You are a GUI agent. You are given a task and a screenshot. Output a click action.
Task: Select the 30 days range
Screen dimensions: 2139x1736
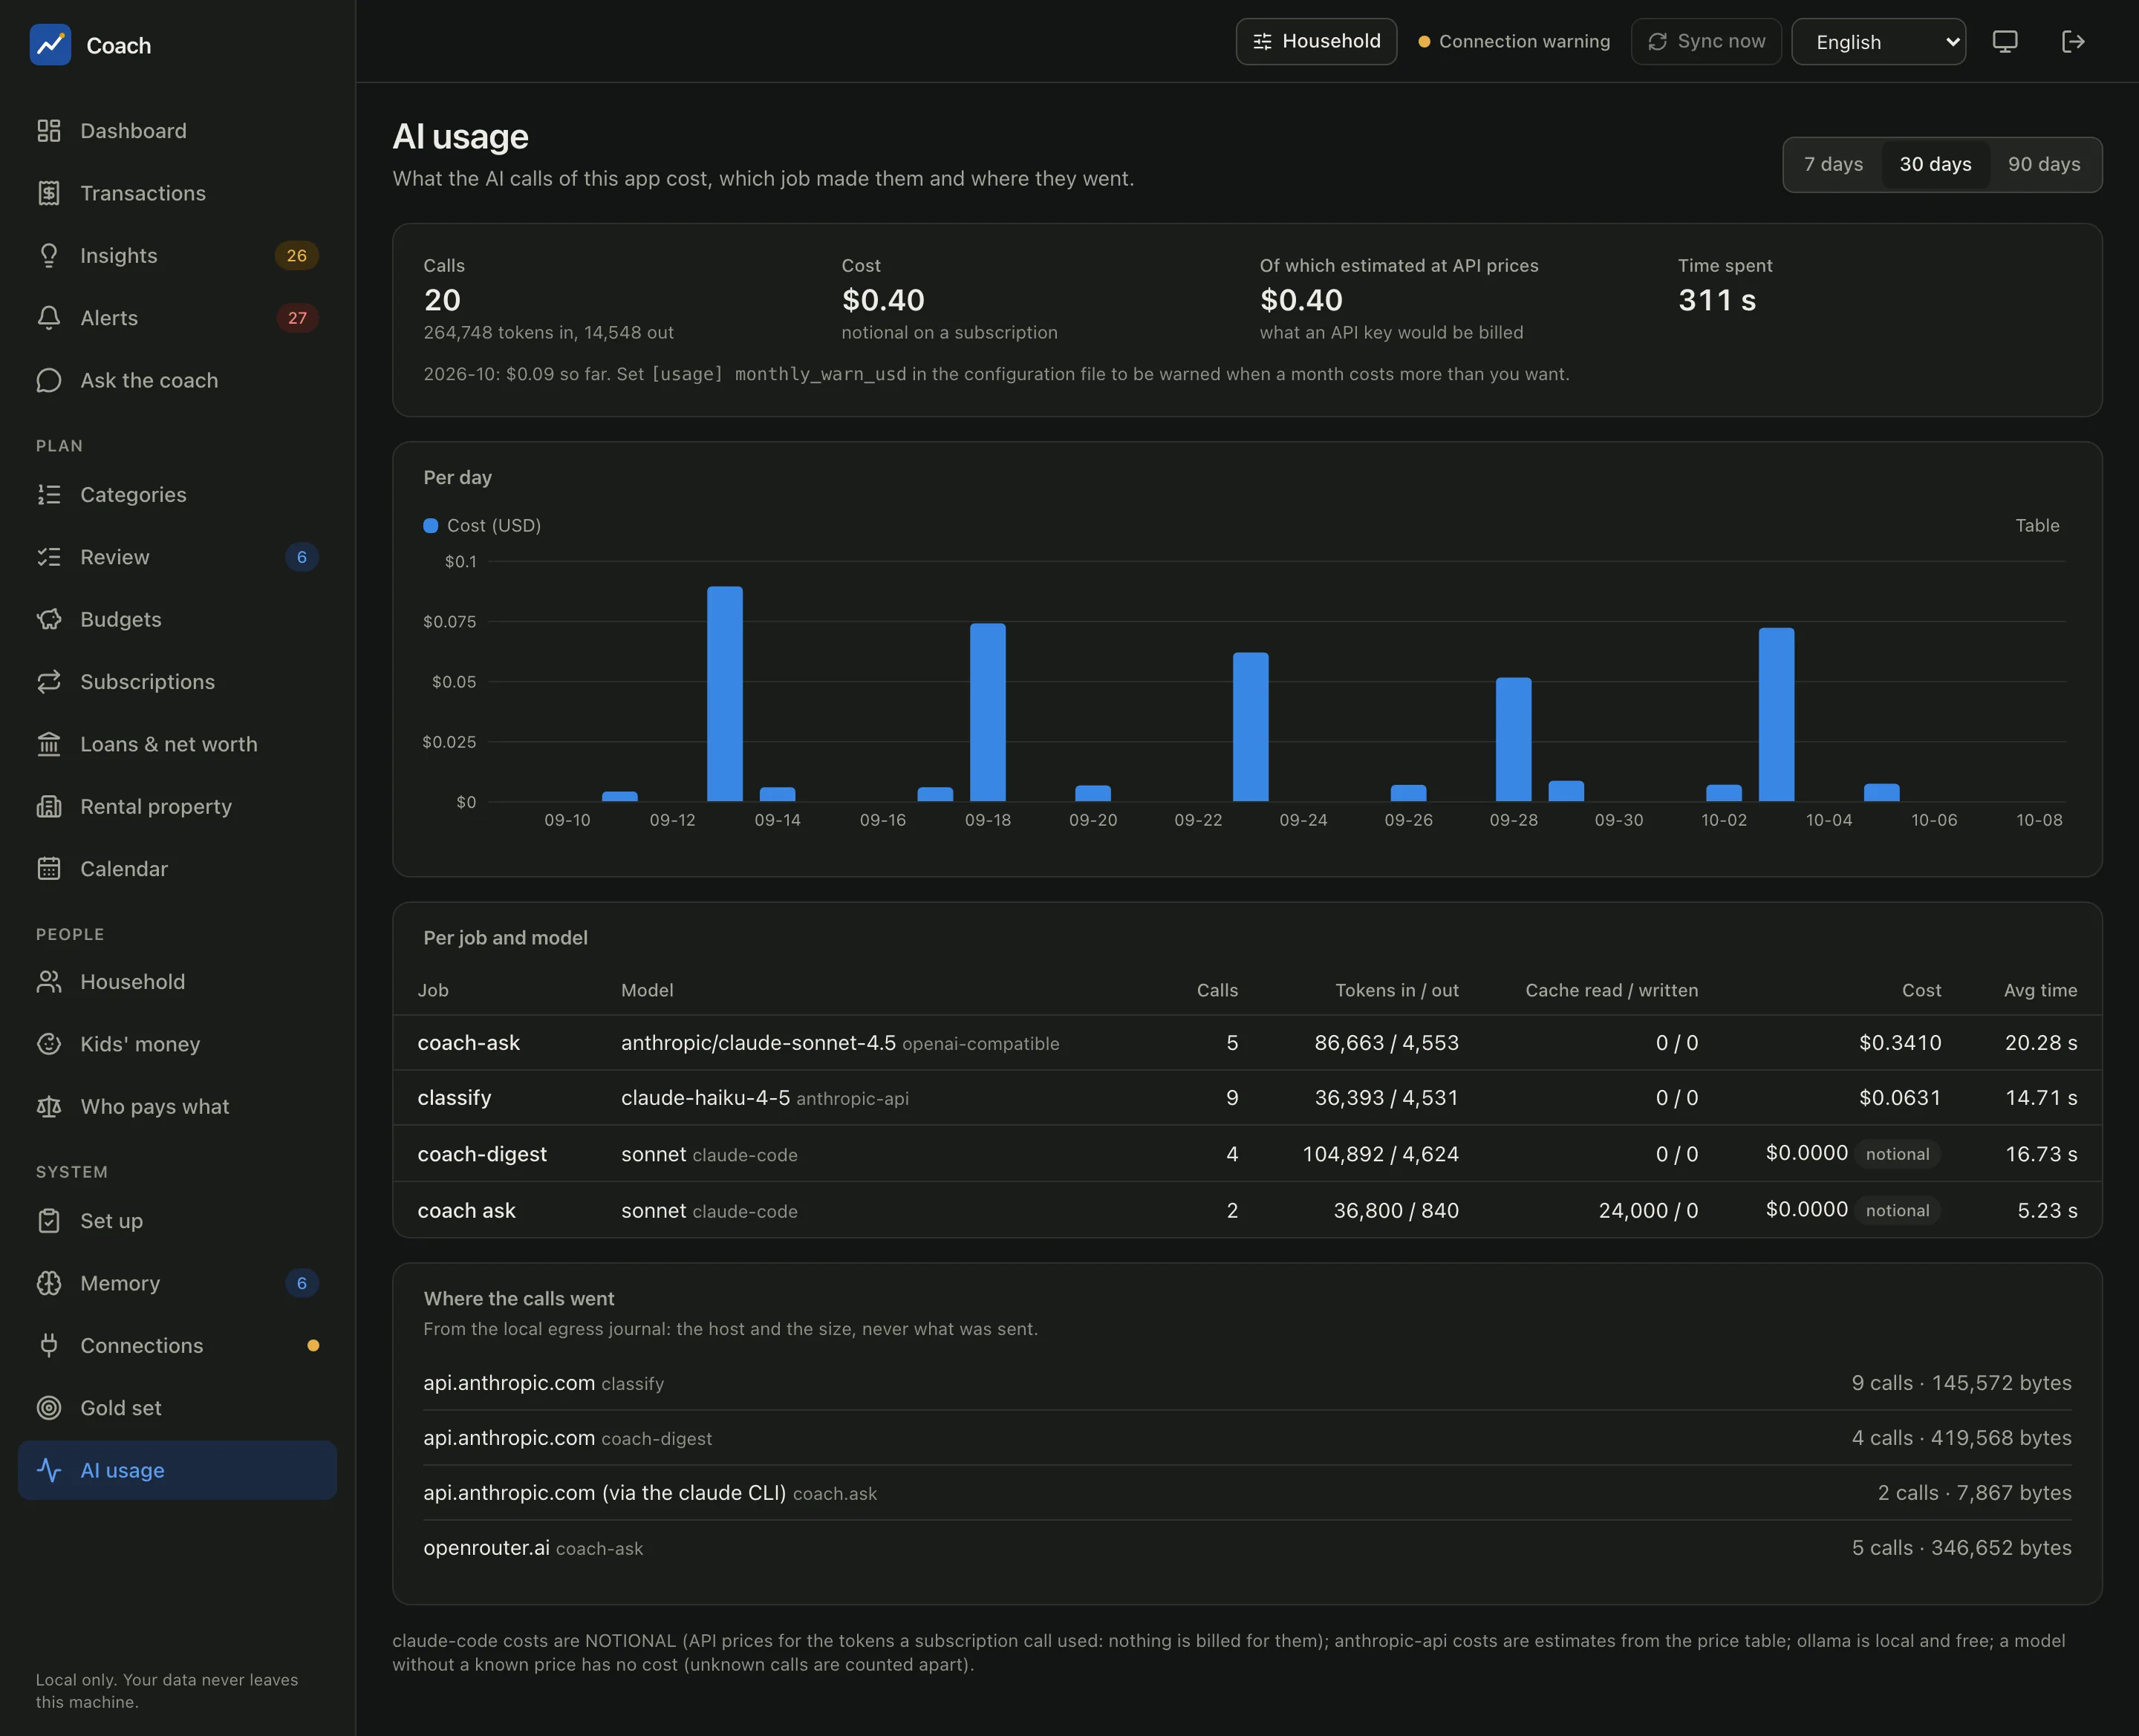(x=1935, y=164)
